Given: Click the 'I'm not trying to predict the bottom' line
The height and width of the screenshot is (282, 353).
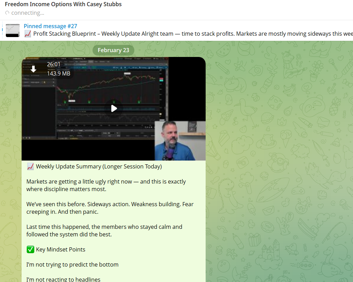Looking at the screenshot, I should click(x=72, y=265).
